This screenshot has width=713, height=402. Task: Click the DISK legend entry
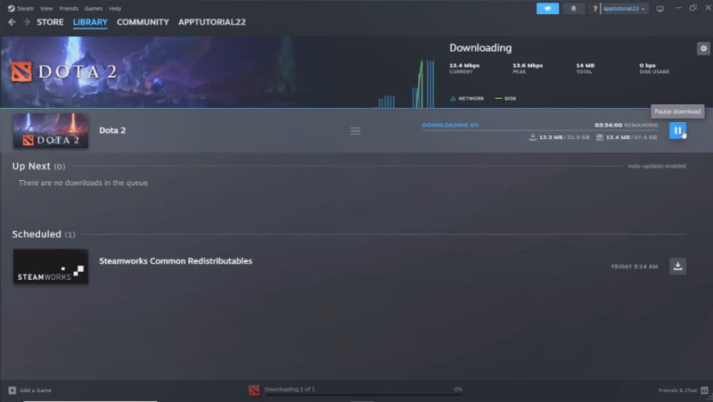[505, 98]
